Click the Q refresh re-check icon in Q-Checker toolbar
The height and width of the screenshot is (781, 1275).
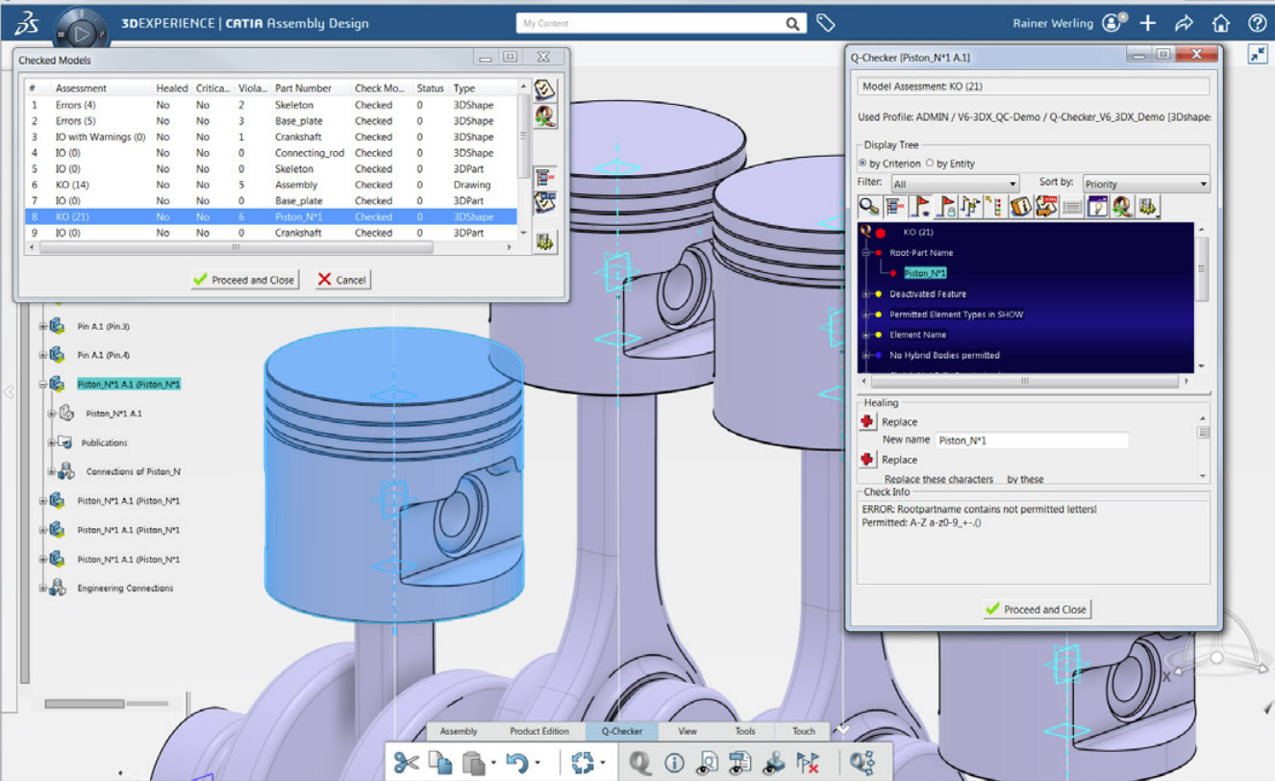[1122, 206]
